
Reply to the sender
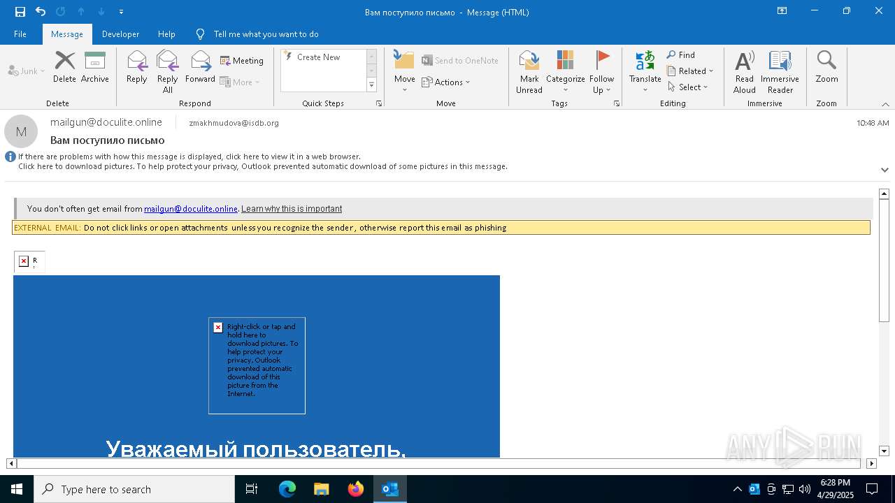click(137, 67)
